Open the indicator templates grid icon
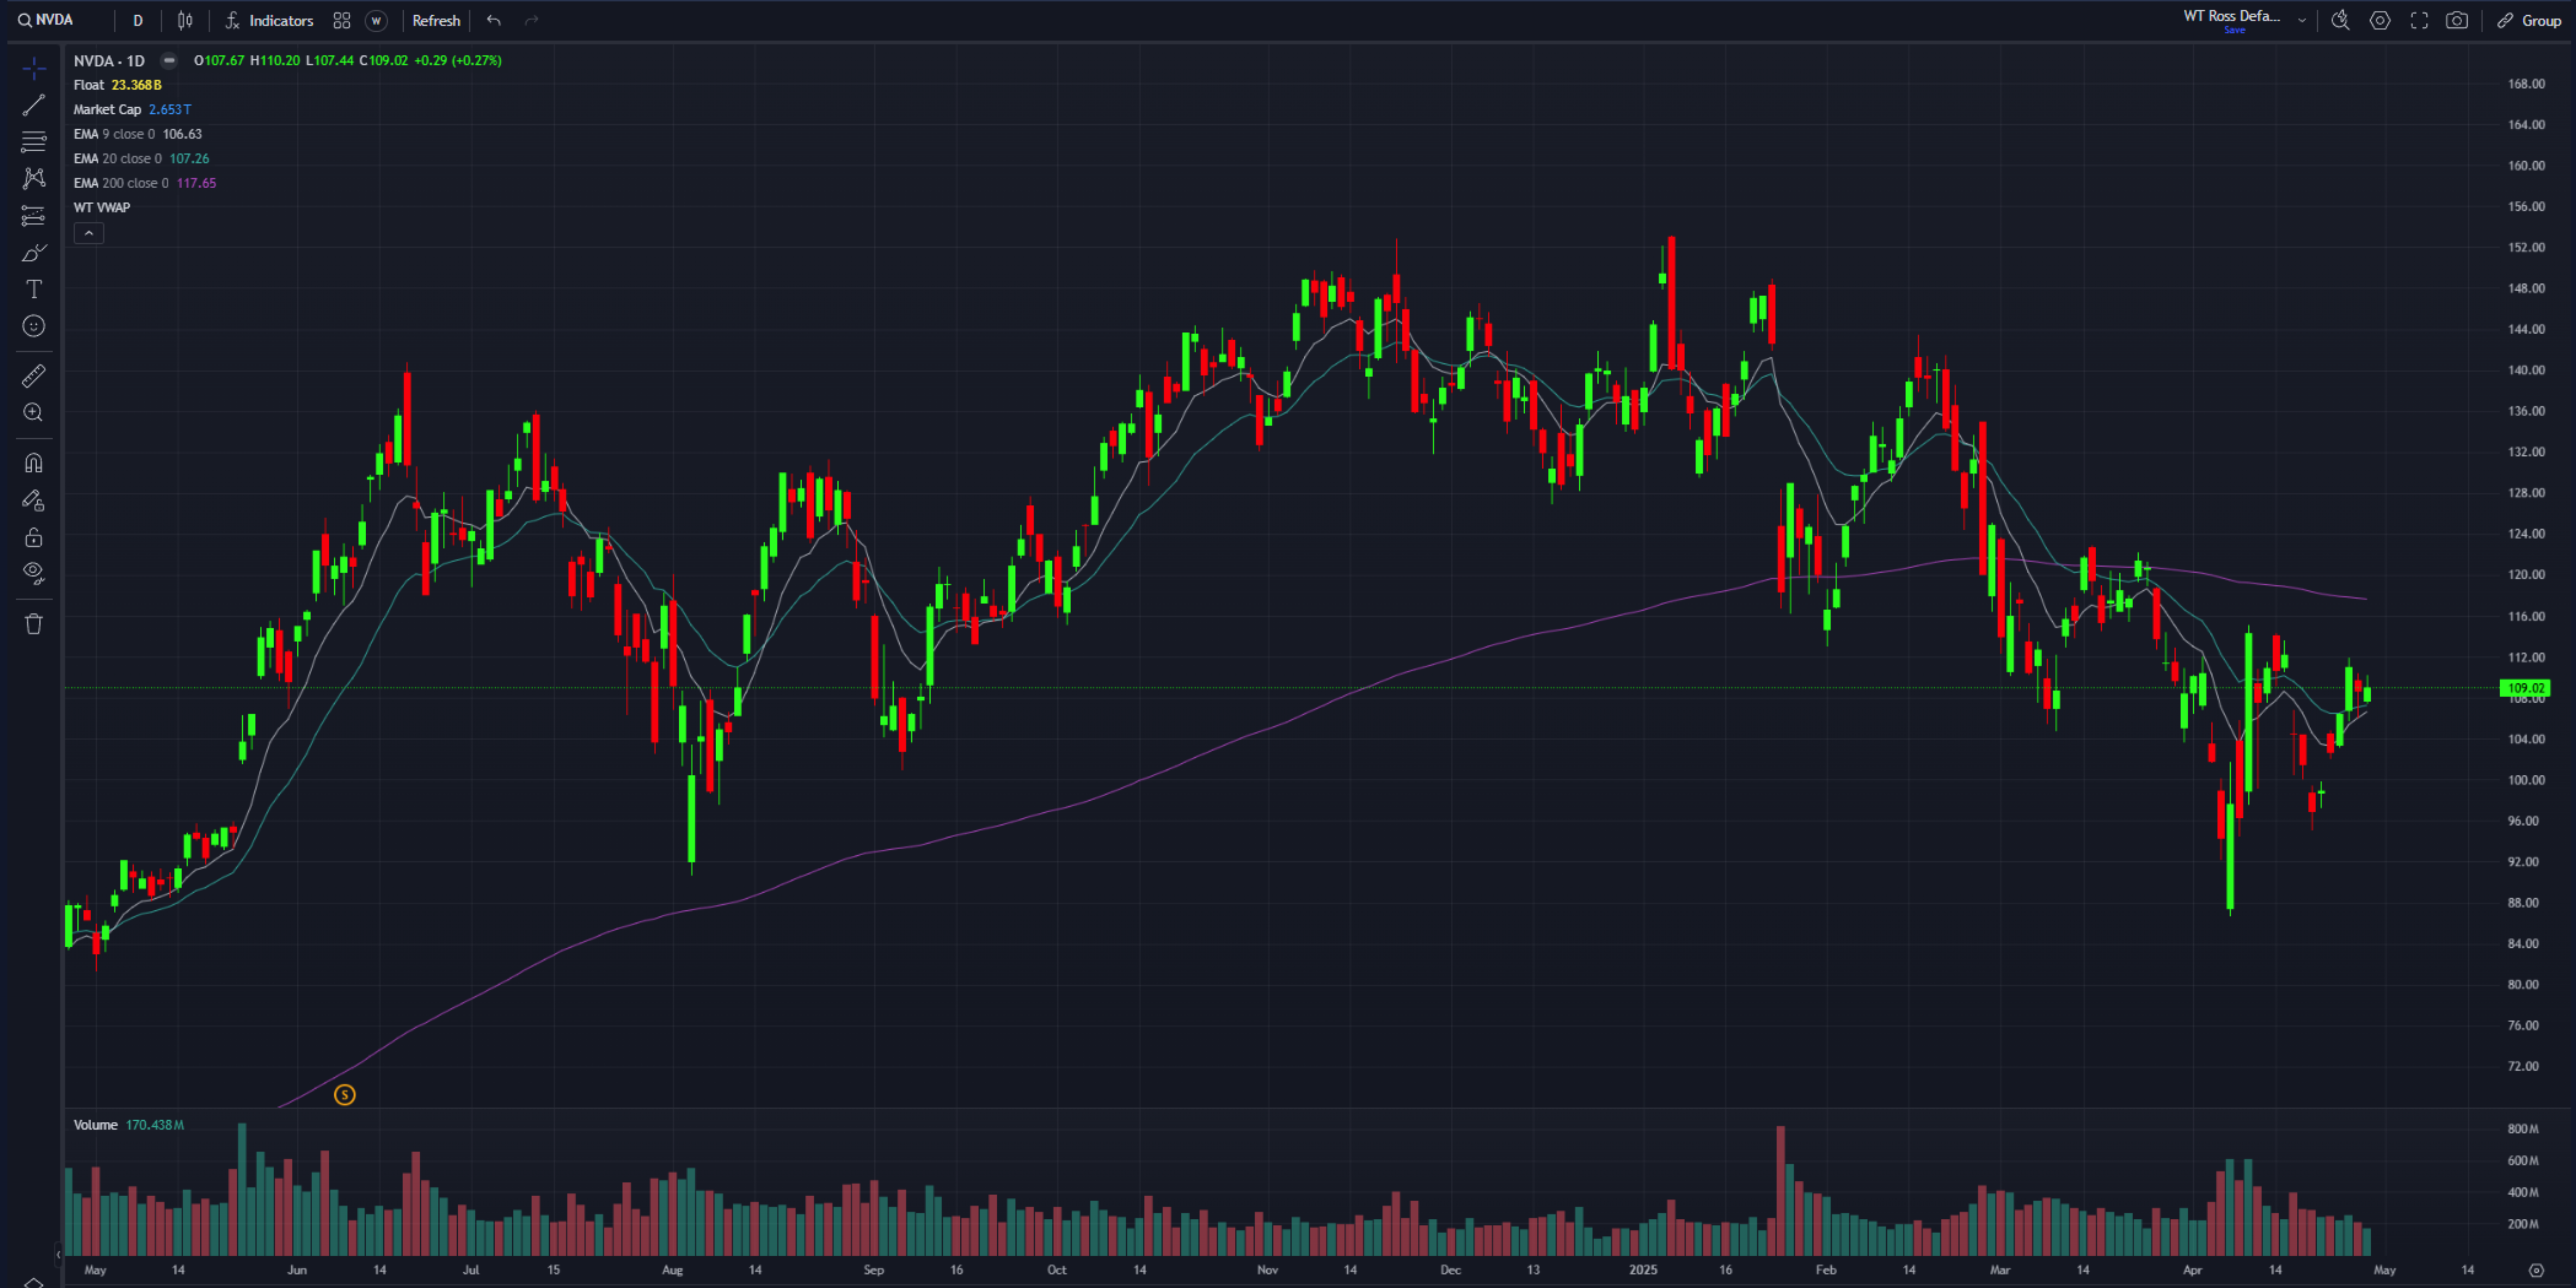The height and width of the screenshot is (1288, 2576). tap(342, 20)
